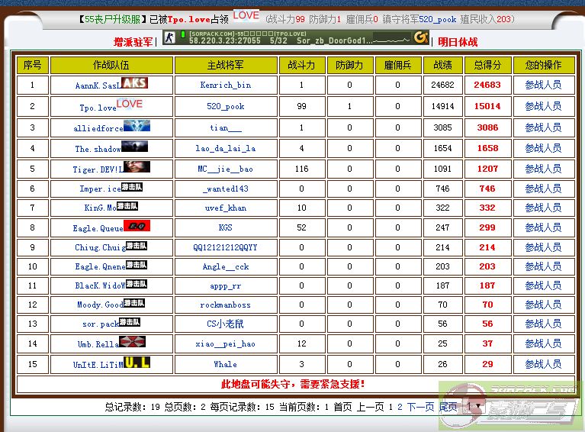The height and width of the screenshot is (432, 585).
Task: Go to page 2 link
Action: (400, 408)
